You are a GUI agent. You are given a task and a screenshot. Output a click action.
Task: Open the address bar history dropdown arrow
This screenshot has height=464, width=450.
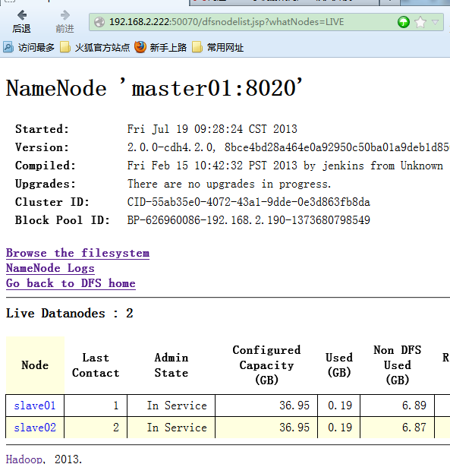[x=435, y=22]
